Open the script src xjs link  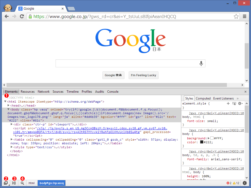(x=90, y=130)
